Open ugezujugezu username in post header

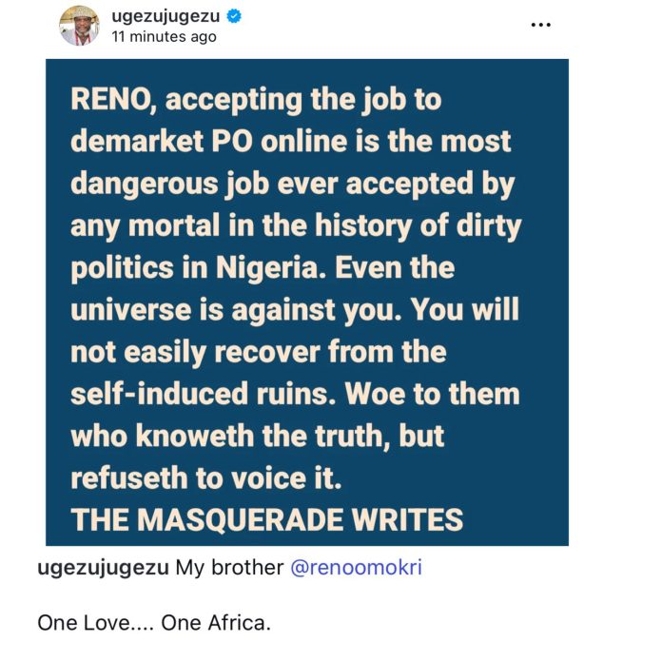pos(165,16)
